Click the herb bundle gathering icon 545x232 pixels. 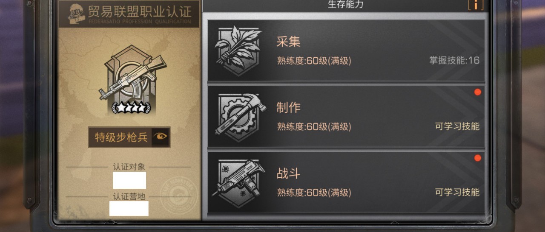(238, 51)
